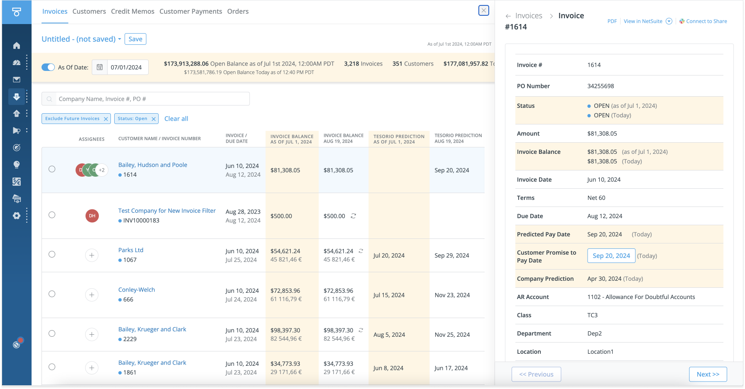Switch to the Customer Payments tab

(x=191, y=12)
